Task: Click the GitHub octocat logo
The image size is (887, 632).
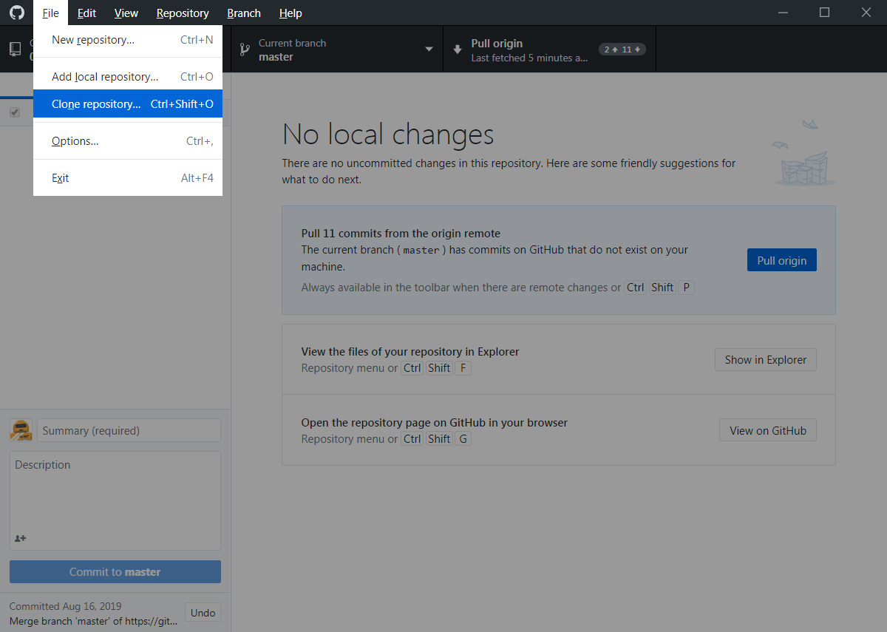Action: pos(16,13)
